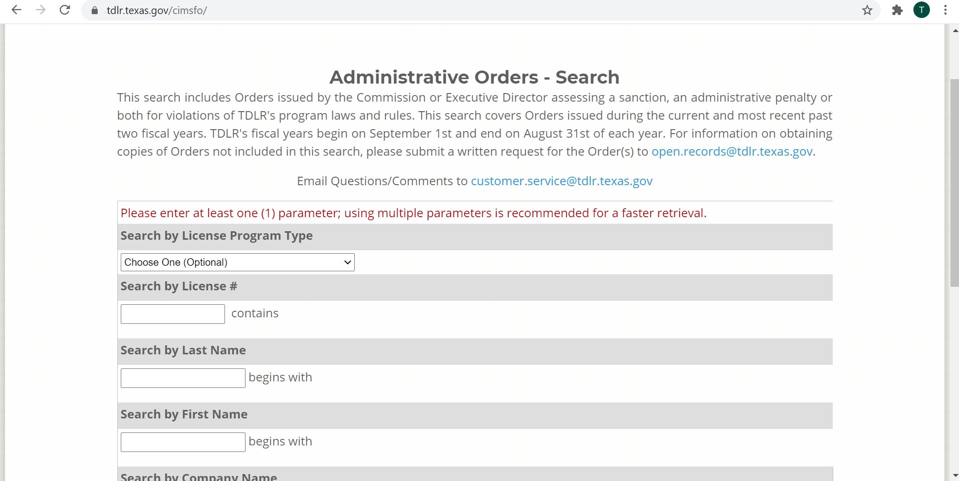Viewport: 959px width, 481px height.
Task: Open Chrome's three-dot menu
Action: tap(945, 10)
